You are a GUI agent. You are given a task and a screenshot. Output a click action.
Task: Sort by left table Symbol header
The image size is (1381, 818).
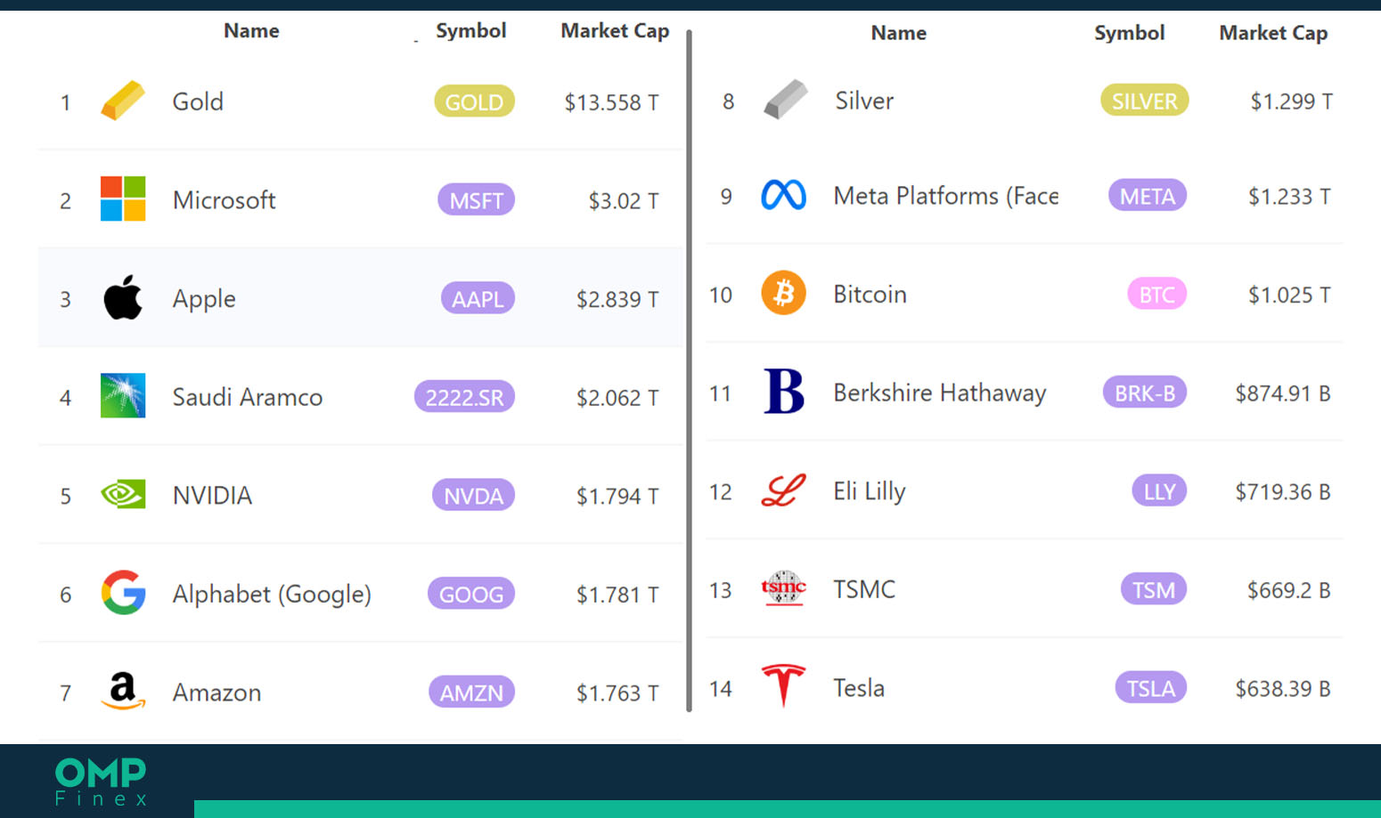(470, 30)
